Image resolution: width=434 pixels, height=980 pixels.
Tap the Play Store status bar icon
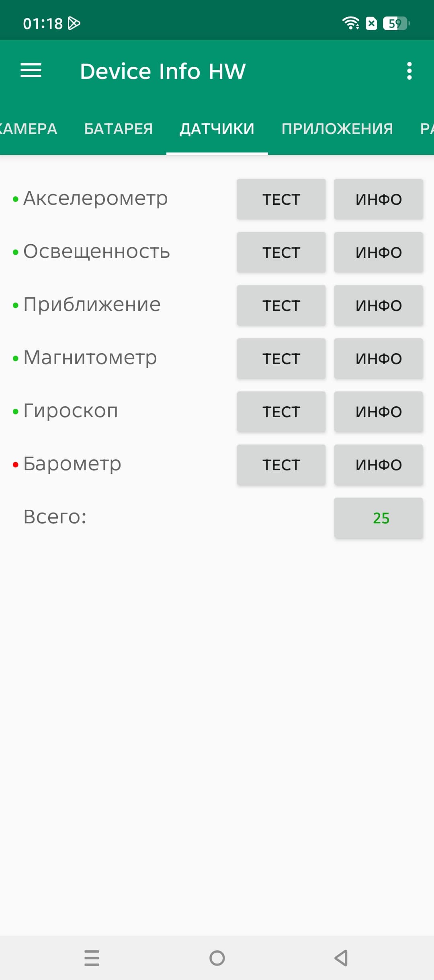(74, 23)
